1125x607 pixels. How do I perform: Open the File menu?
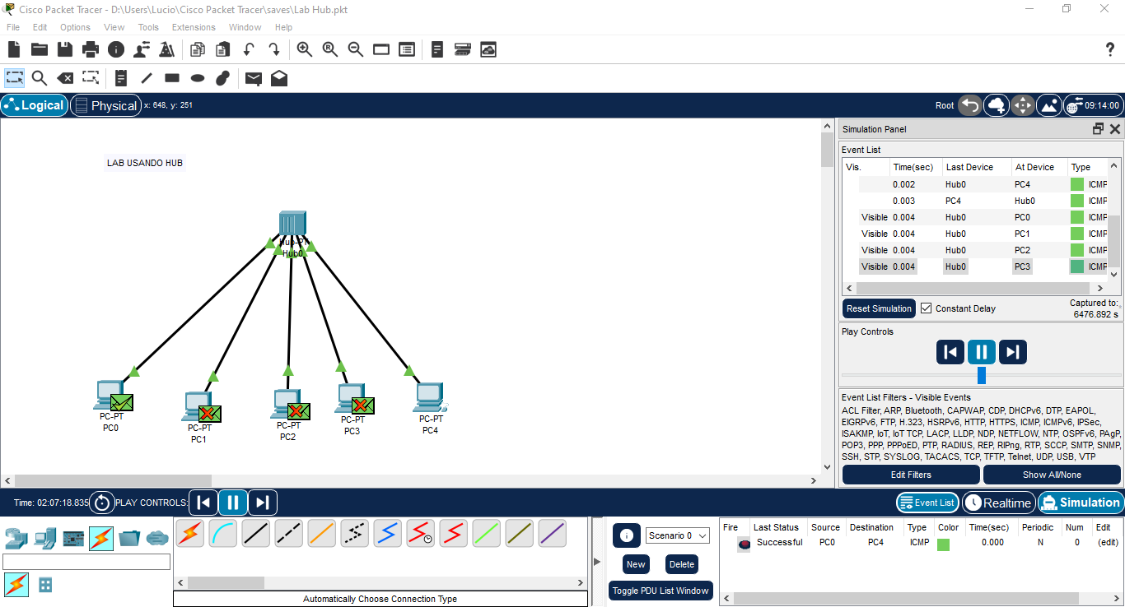13,27
